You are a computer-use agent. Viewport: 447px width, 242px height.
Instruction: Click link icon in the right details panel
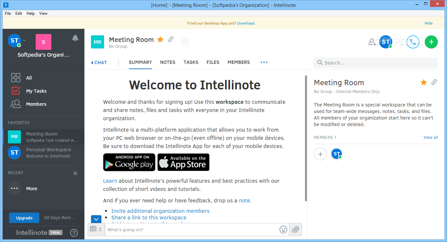point(434,82)
